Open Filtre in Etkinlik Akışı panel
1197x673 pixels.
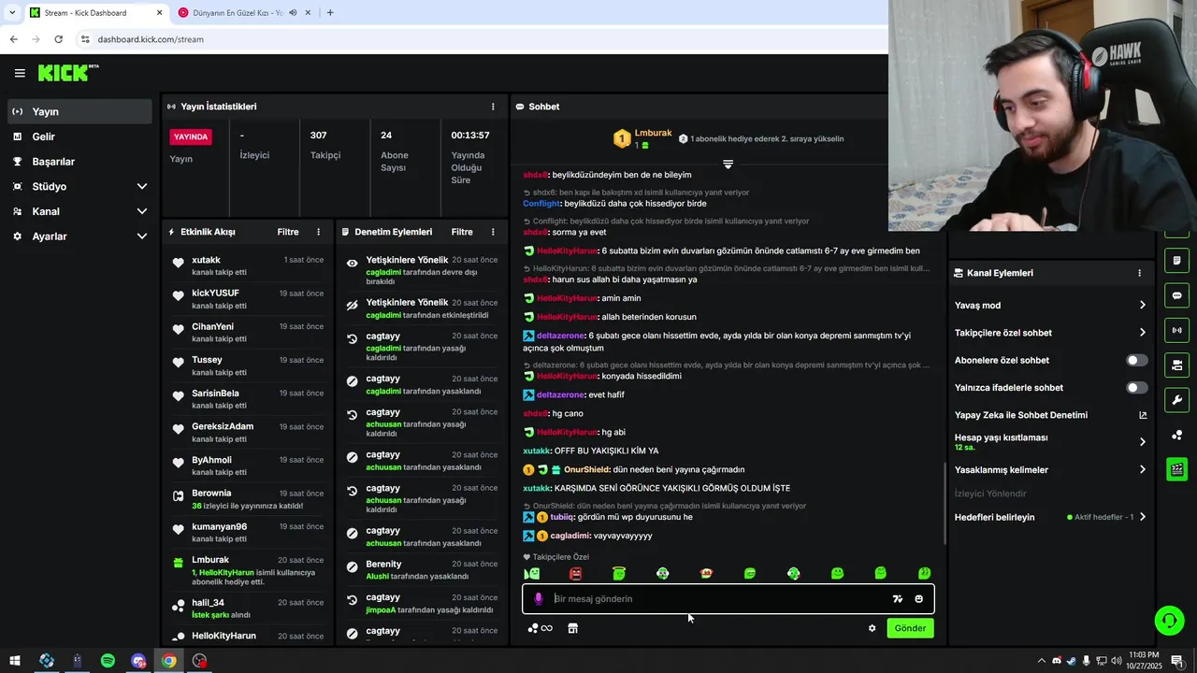coord(288,232)
